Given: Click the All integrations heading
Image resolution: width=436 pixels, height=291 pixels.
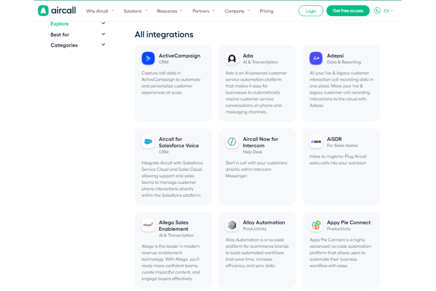Looking at the screenshot, I should tap(164, 34).
